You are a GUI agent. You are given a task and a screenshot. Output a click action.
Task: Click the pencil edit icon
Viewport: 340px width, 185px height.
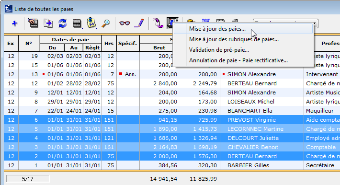139,23
